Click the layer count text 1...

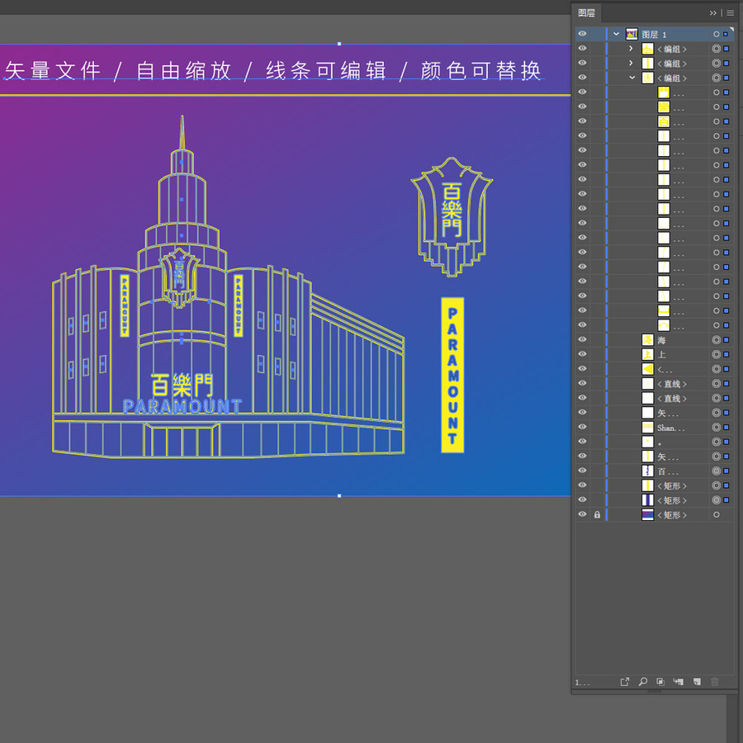582,683
